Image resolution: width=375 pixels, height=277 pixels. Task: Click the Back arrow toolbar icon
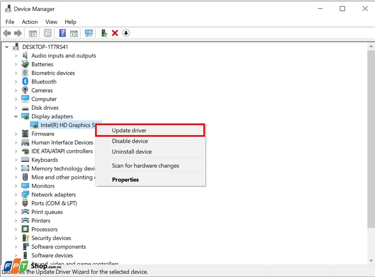[x=7, y=33]
